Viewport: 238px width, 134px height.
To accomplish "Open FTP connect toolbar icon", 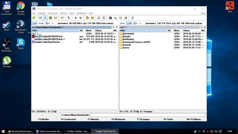I will point(99,18).
